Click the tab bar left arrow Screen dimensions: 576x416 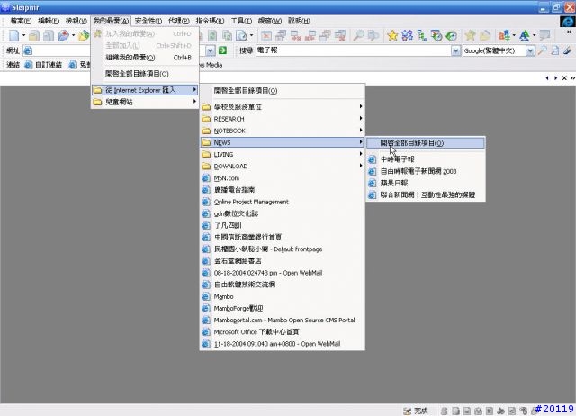point(547,78)
